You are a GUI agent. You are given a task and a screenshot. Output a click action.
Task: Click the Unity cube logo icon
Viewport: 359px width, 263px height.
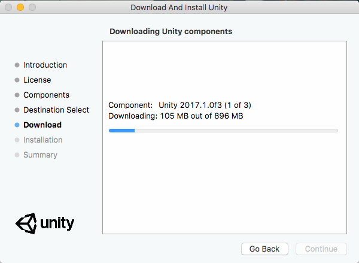click(x=26, y=224)
